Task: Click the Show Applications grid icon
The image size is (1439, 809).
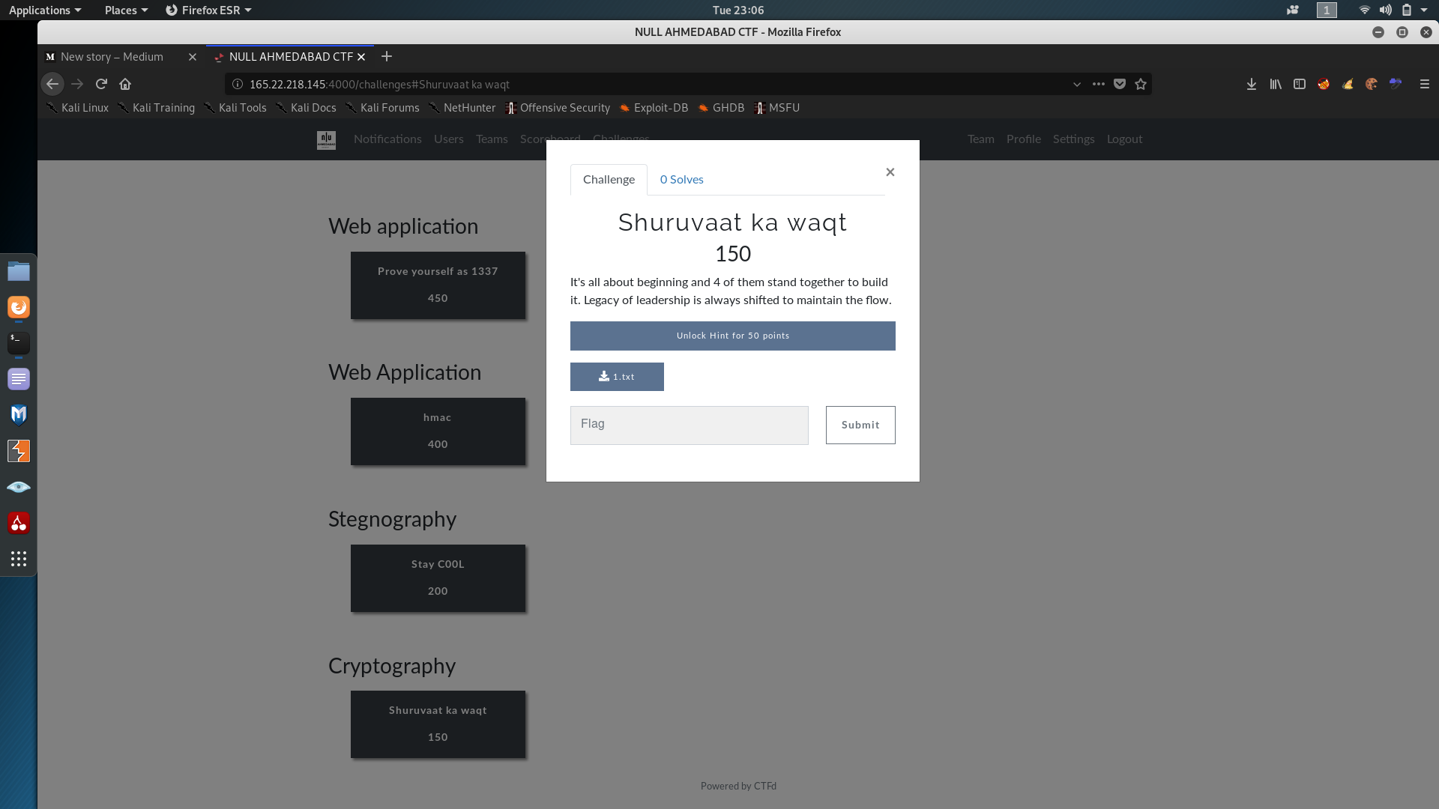Action: click(x=19, y=558)
